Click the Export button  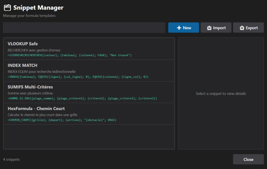click(248, 27)
